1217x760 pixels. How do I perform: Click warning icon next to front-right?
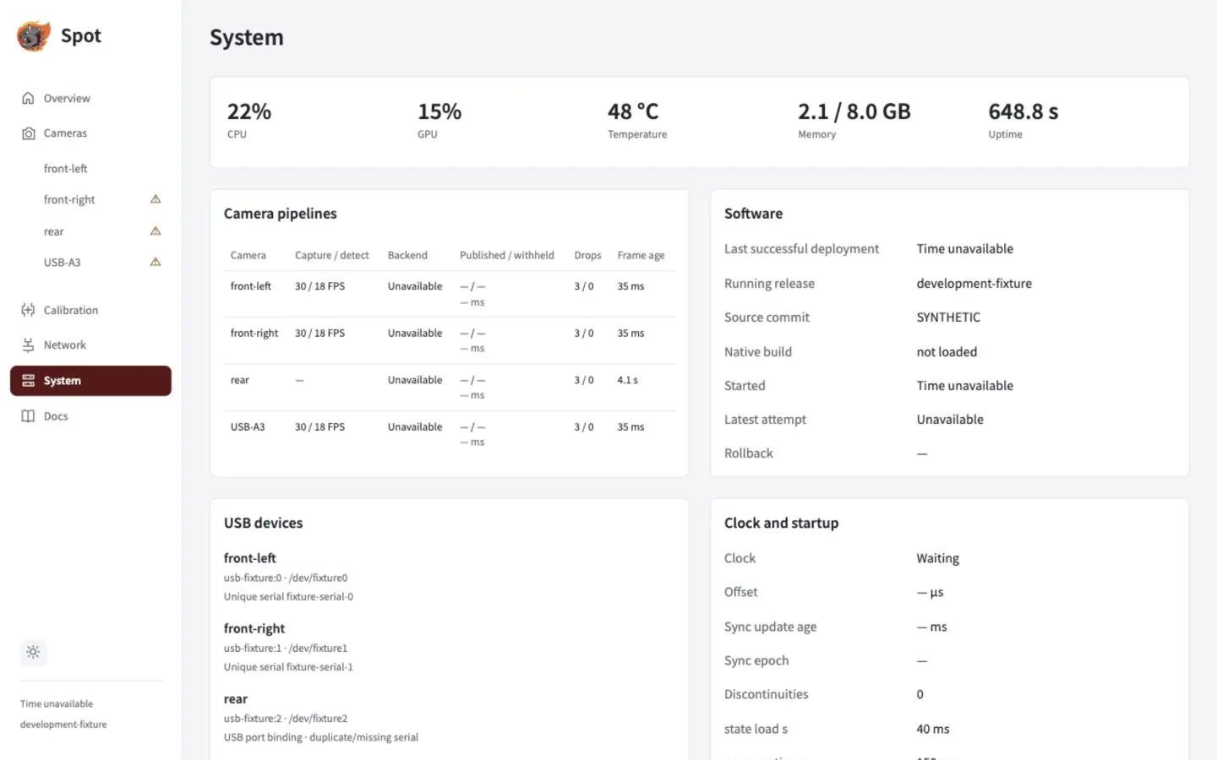click(x=156, y=199)
